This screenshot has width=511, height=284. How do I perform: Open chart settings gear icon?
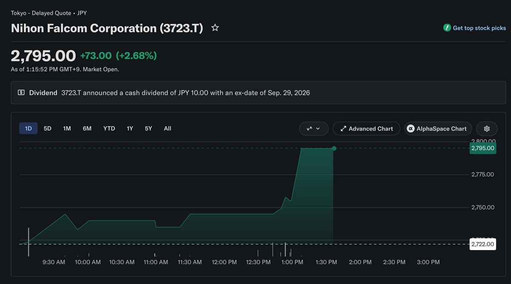pos(487,129)
